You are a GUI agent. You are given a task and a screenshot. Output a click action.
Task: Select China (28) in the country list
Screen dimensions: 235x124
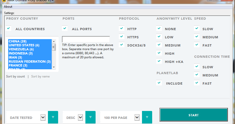[30, 41]
